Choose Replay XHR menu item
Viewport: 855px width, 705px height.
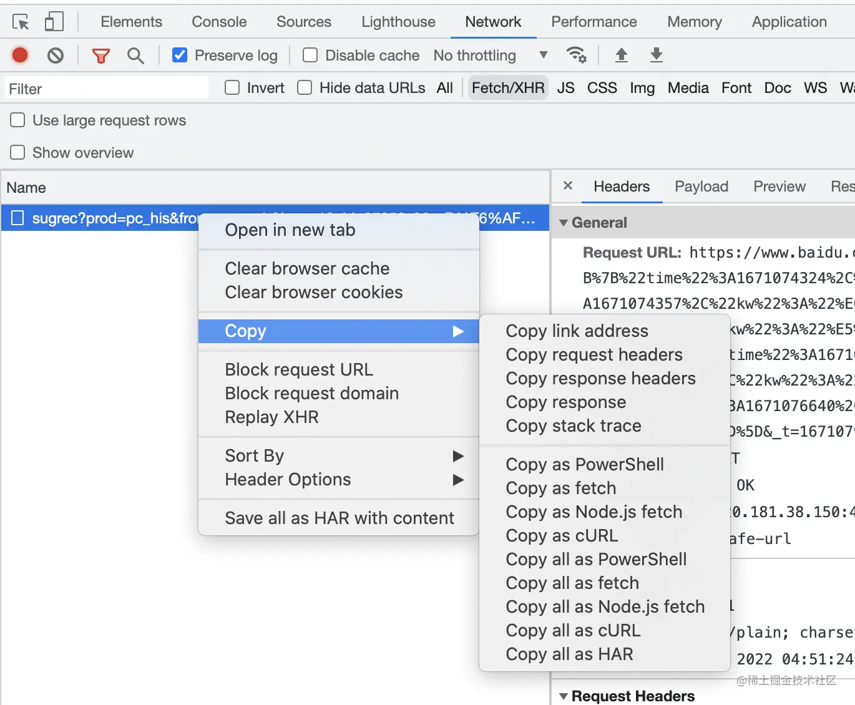click(x=338, y=417)
